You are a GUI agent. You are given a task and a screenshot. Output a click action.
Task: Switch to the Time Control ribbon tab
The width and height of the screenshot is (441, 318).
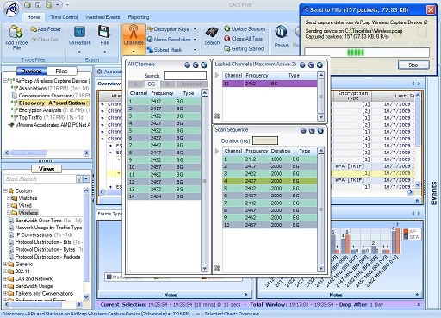pyautogui.click(x=64, y=17)
